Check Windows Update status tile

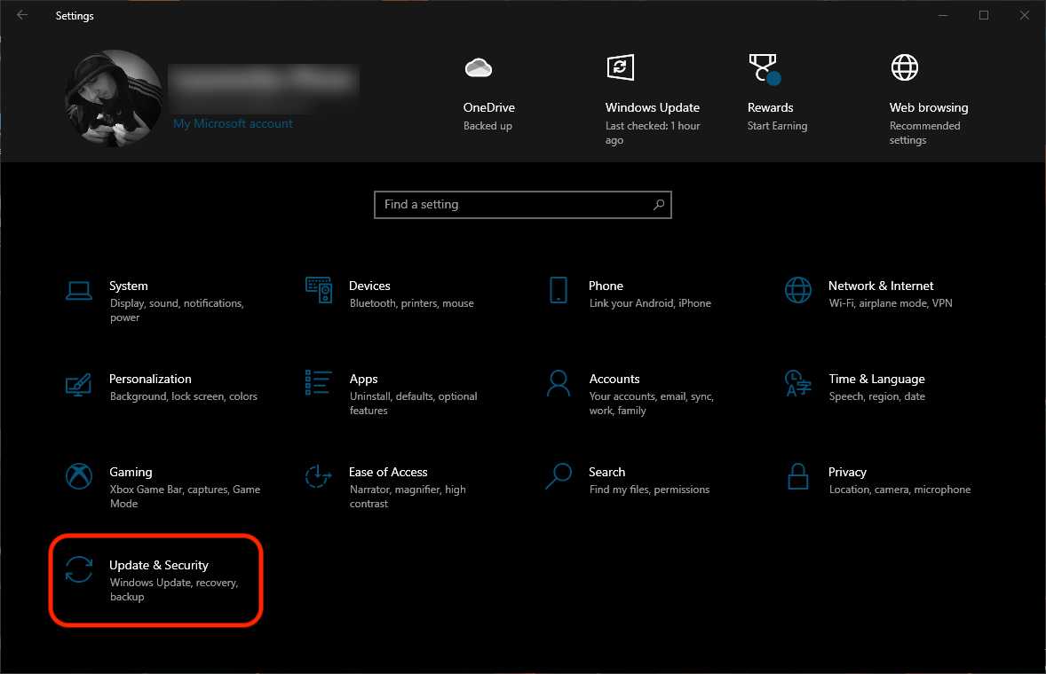652,107
